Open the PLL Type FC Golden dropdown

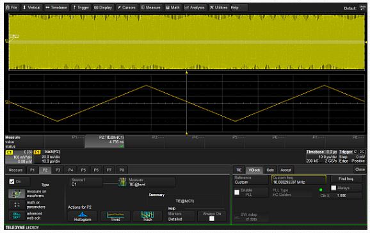pos(292,193)
